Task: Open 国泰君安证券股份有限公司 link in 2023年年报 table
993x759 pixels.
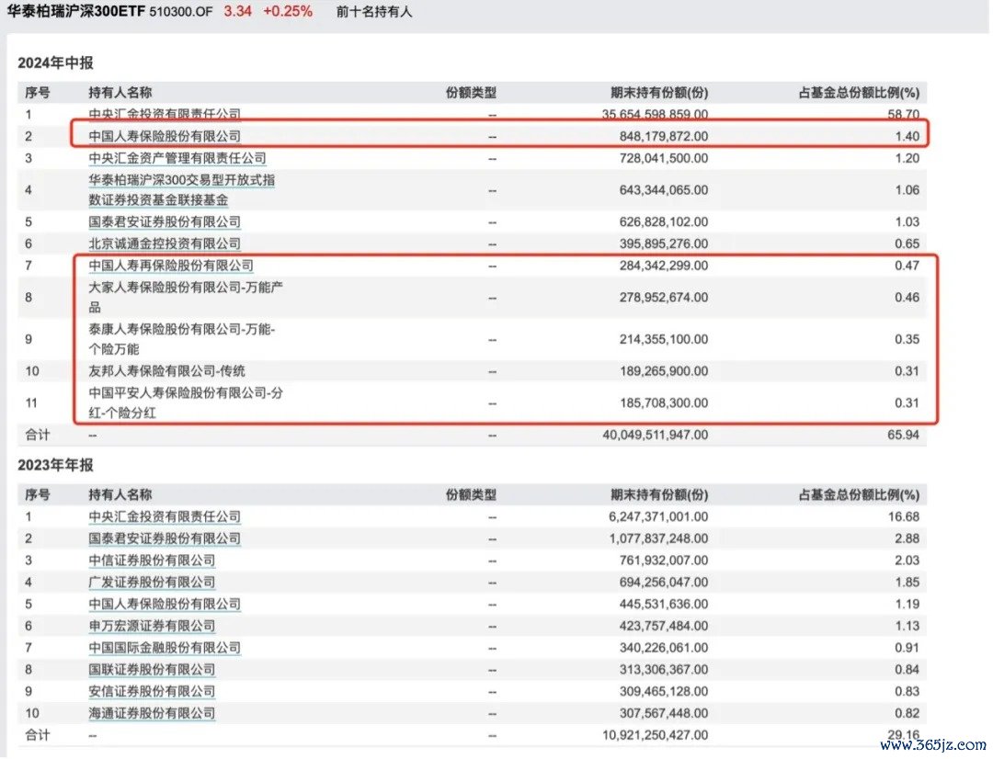Action: pos(165,538)
